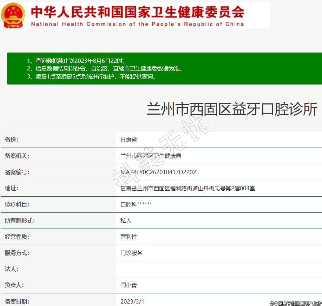Click the 中华人民共和国国家卫生健康委员会 header title
This screenshot has height=306, width=322.
pos(137,12)
